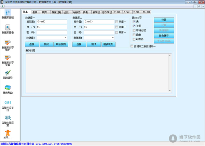
Task: Check 同库一 next to the database two user field
Action: point(117,27)
